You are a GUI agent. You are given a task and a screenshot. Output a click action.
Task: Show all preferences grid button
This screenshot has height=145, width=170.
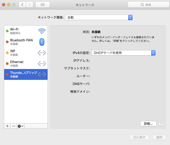43,5
